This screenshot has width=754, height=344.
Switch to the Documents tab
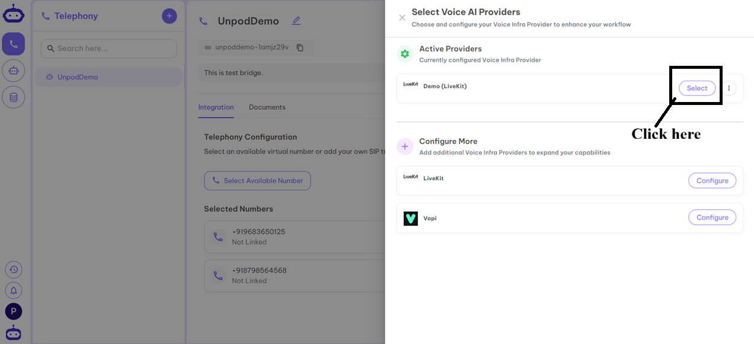[267, 107]
